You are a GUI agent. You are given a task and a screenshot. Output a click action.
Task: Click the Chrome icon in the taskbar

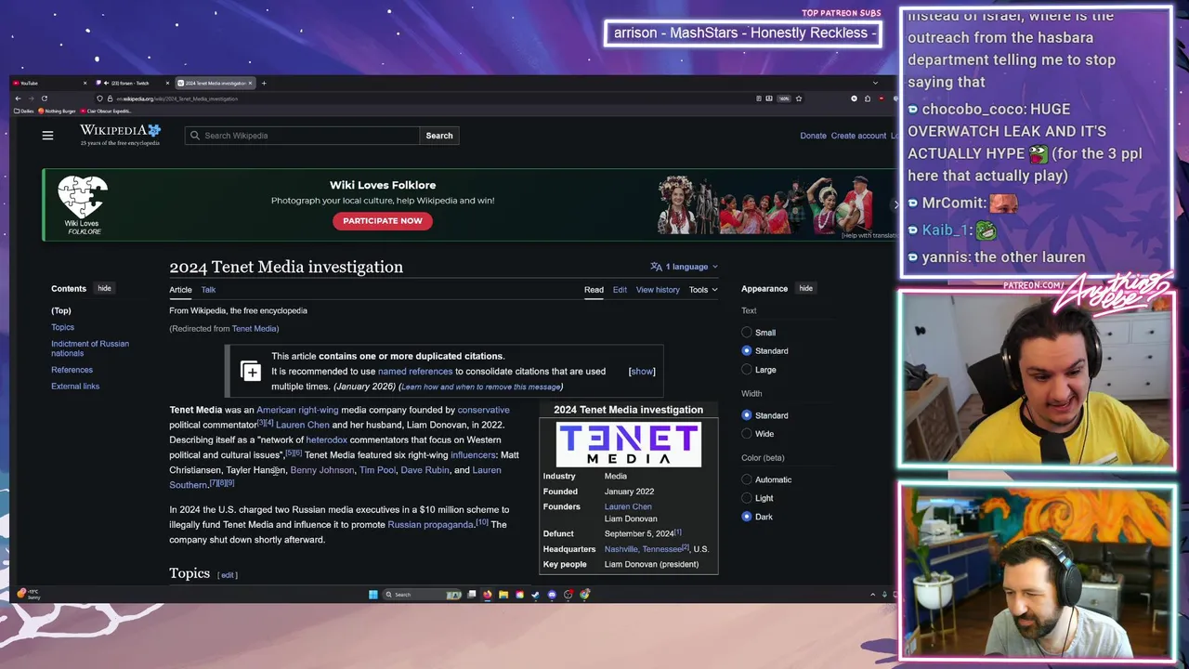585,595
